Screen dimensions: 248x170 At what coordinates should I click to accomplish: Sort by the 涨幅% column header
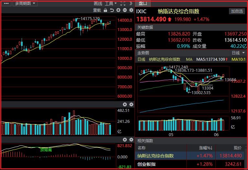206,148
